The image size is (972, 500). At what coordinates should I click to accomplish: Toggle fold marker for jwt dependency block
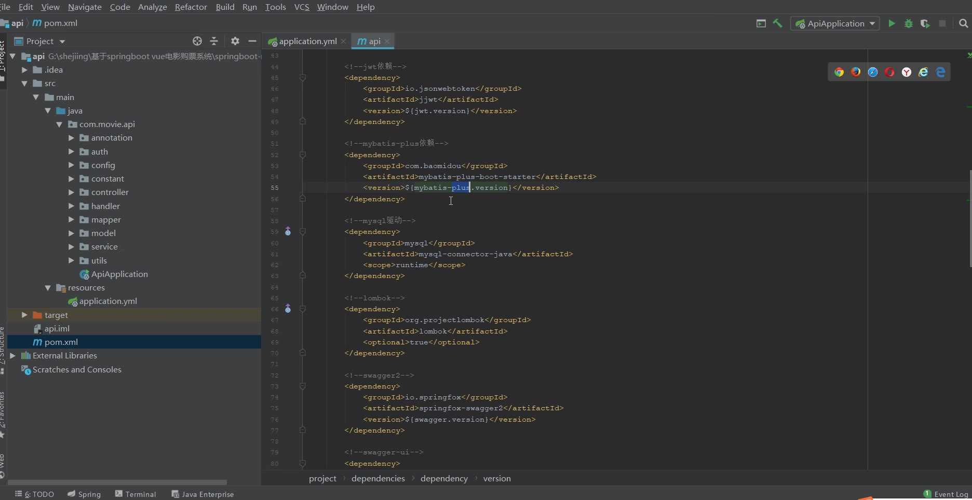click(303, 78)
